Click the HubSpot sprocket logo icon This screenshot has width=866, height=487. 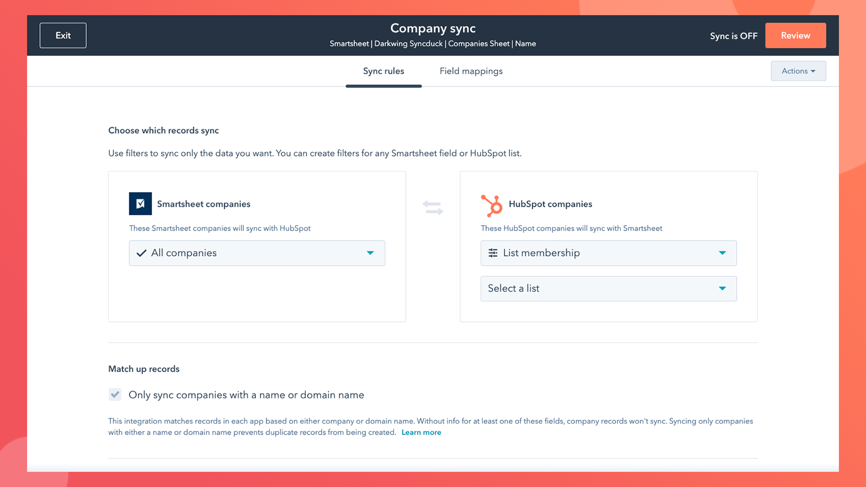pos(491,205)
